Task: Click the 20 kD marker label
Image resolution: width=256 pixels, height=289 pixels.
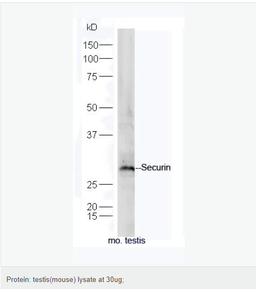Action: pyautogui.click(x=92, y=207)
